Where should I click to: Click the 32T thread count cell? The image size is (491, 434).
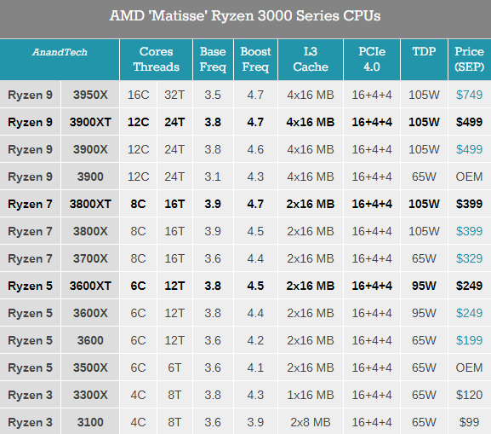(174, 95)
